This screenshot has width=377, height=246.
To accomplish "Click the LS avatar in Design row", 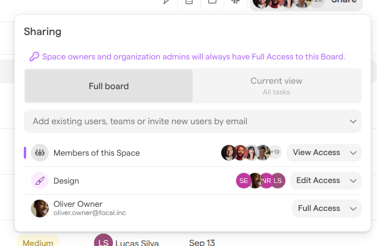I will [x=279, y=181].
